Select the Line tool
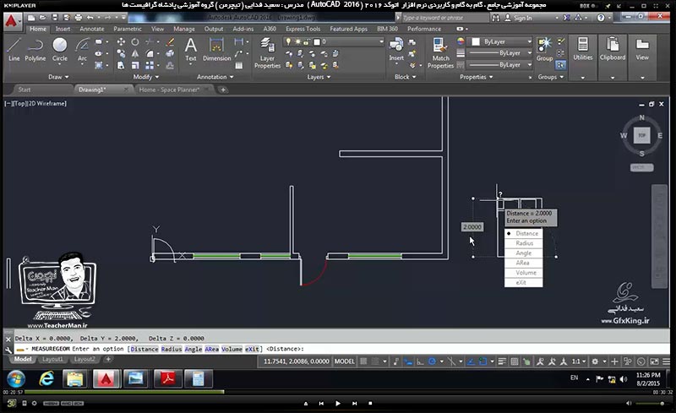 pos(14,50)
